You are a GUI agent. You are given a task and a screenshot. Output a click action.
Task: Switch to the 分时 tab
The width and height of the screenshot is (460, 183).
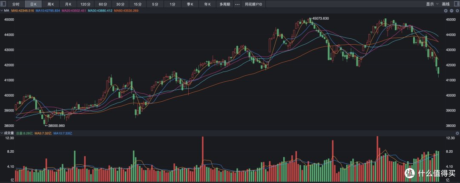pyautogui.click(x=16, y=4)
